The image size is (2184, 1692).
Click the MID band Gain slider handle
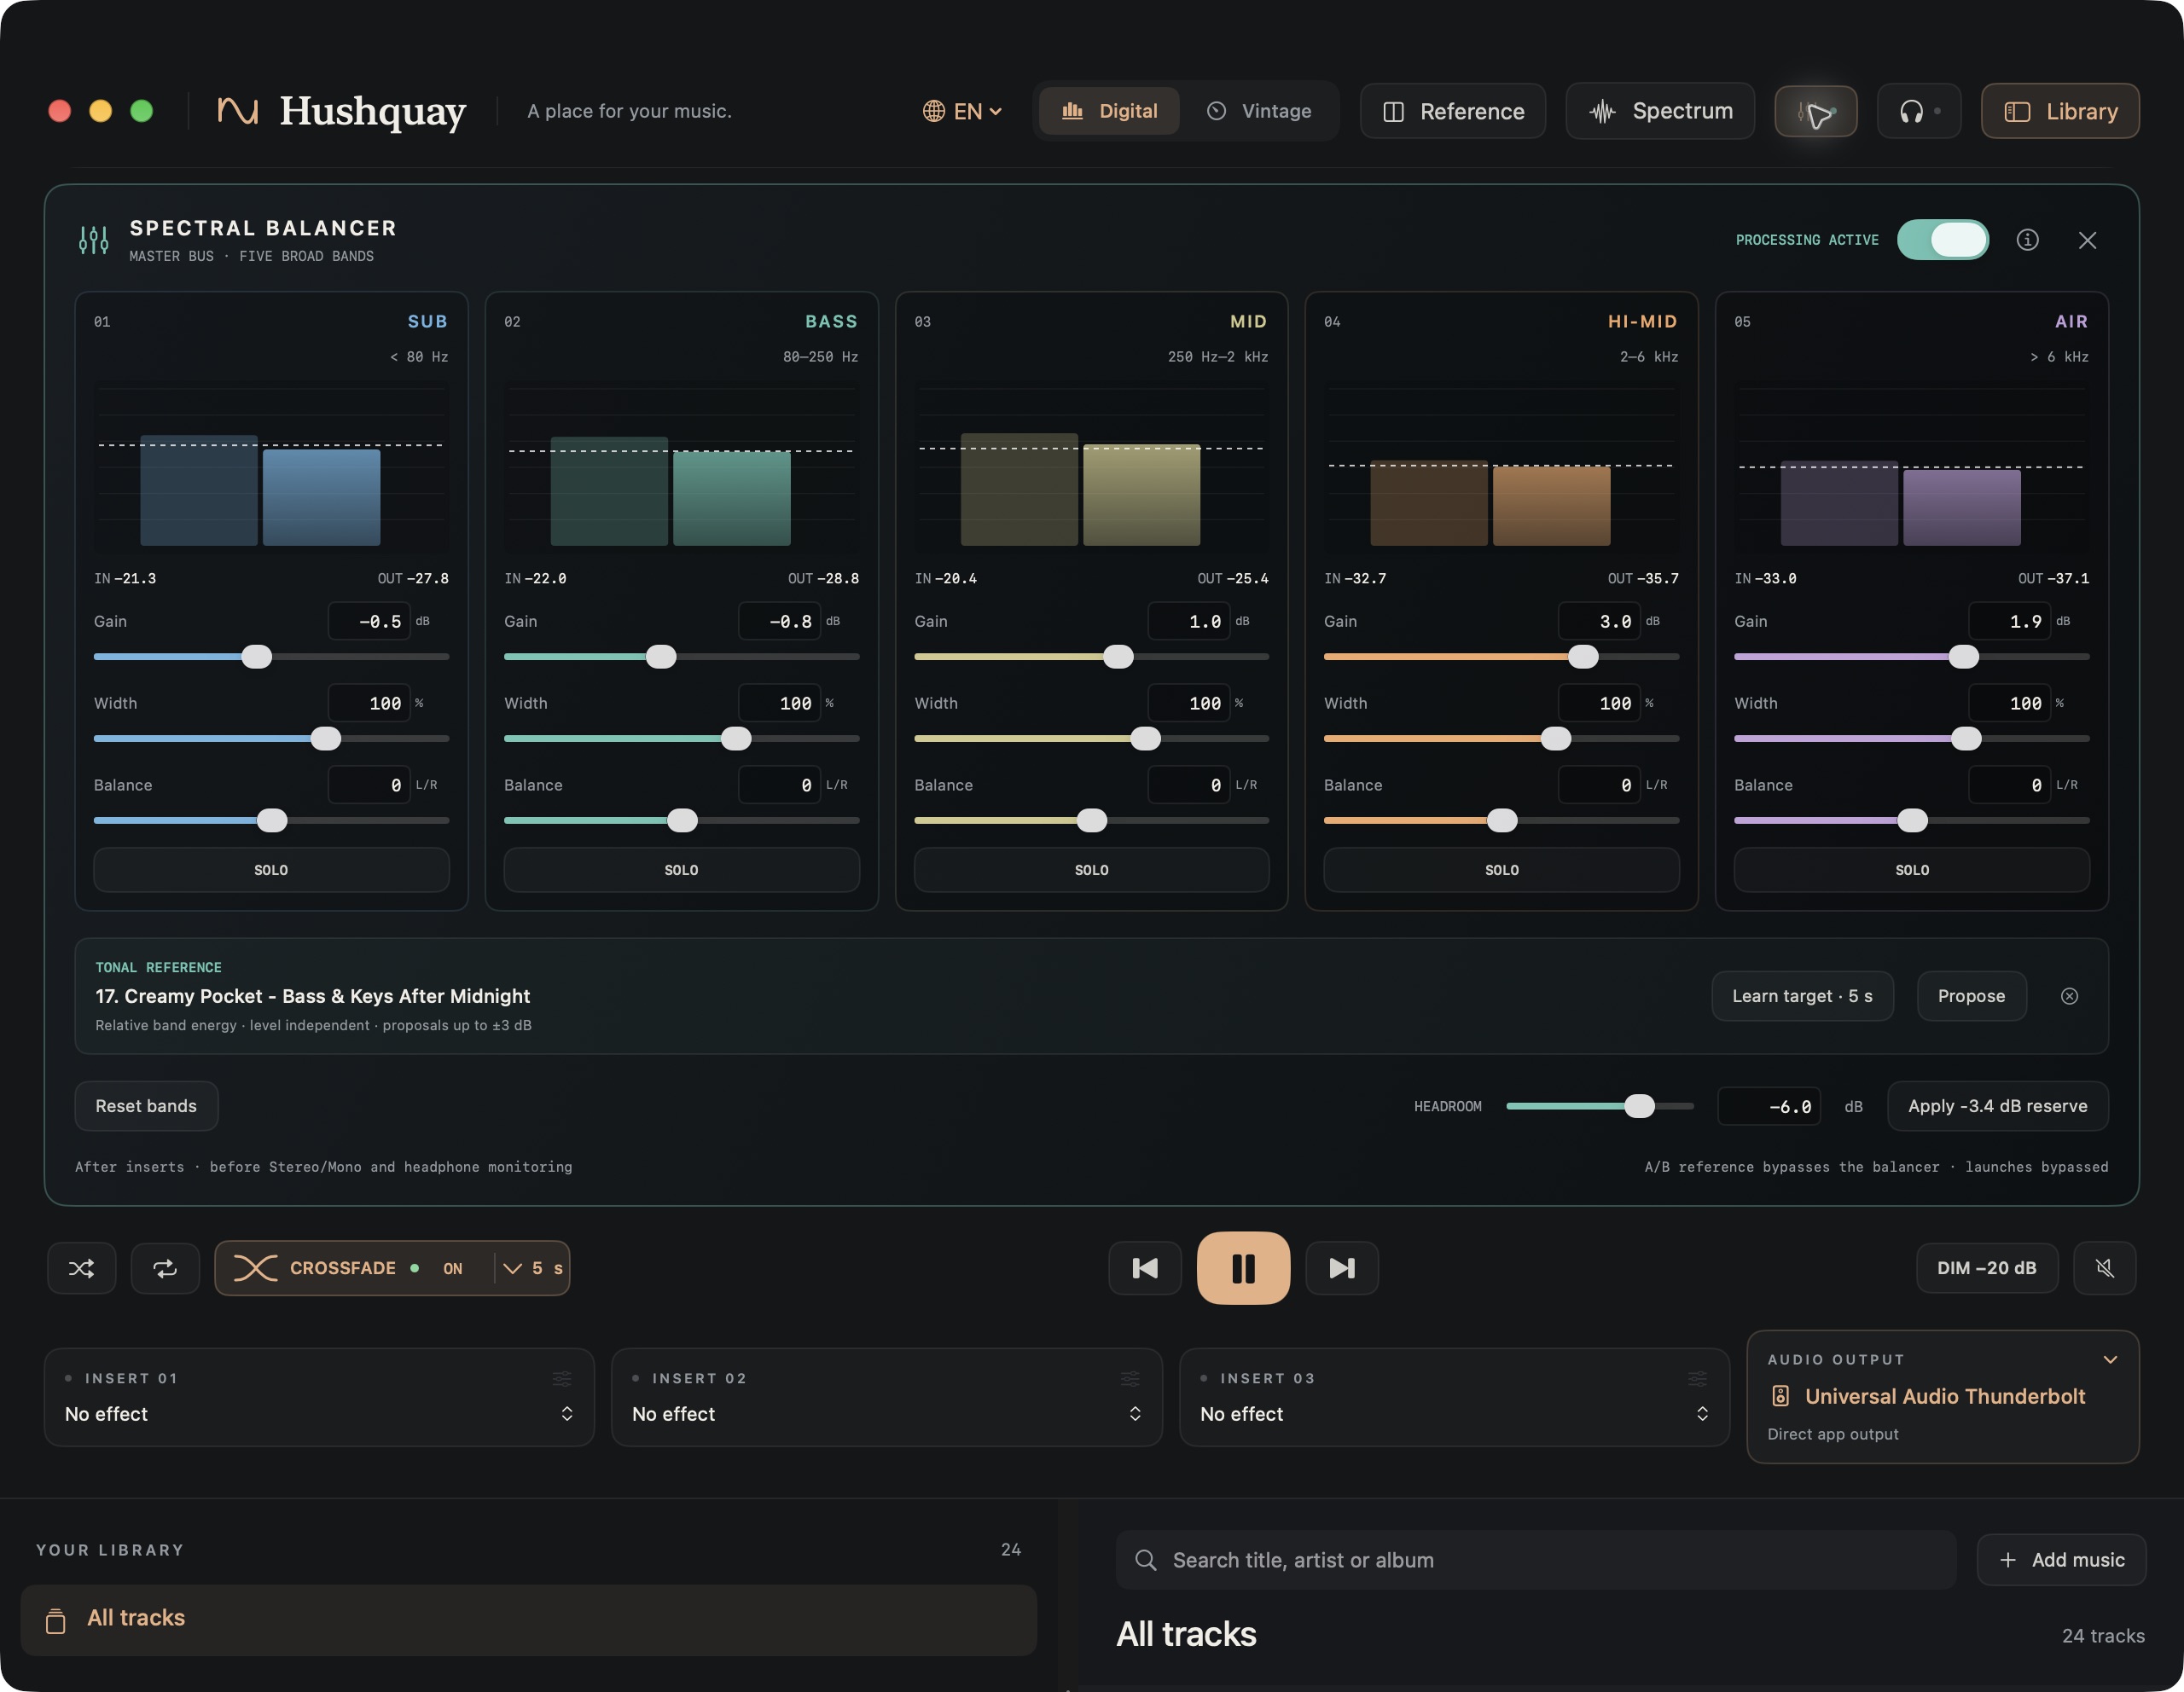(1118, 657)
